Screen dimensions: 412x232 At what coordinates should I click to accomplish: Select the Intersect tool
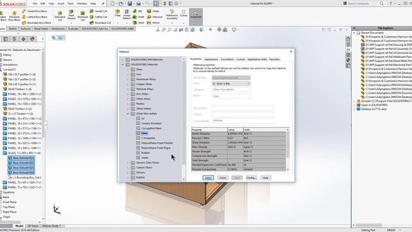154,17
